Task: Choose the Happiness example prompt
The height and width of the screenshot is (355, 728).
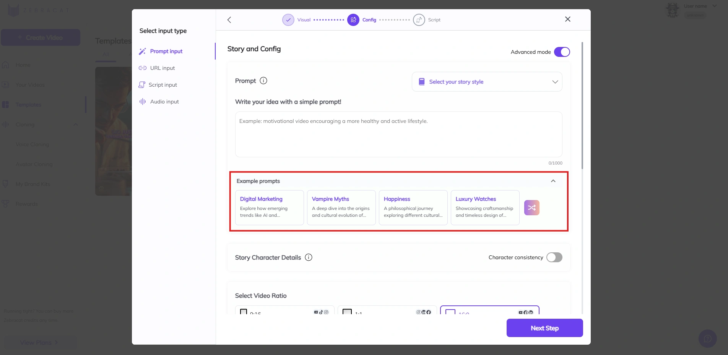Action: tap(413, 208)
